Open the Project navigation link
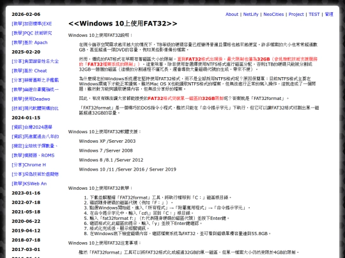This screenshot has width=345, height=258. tap(296, 14)
